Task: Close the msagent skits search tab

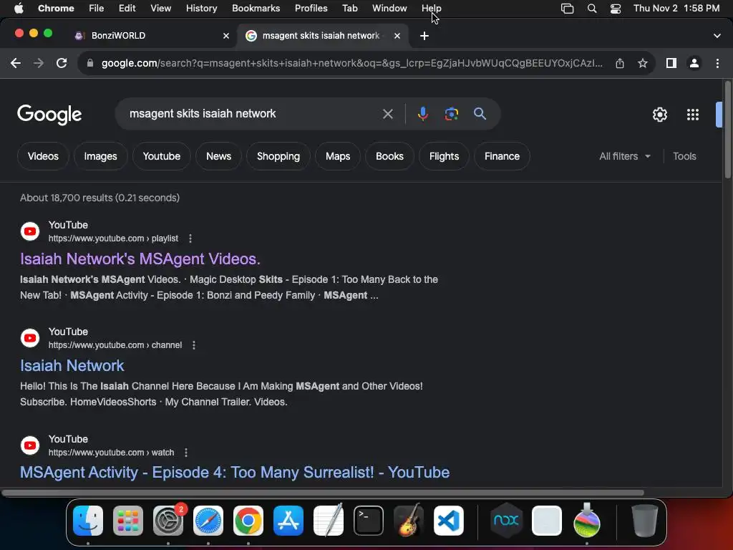Action: click(x=397, y=36)
